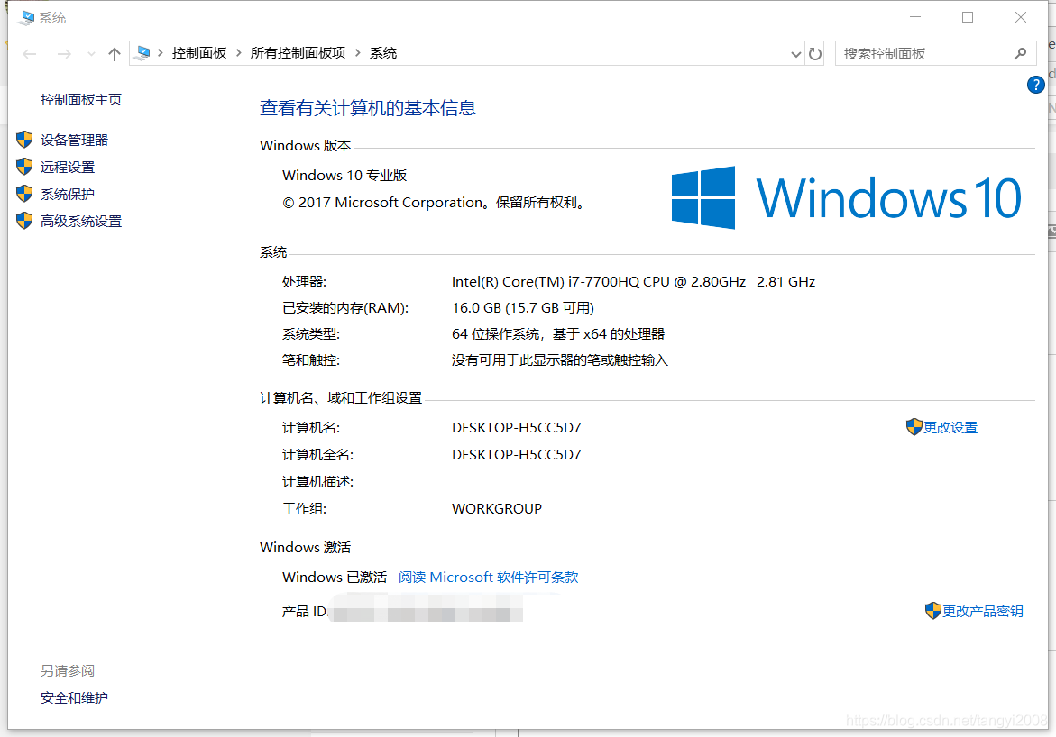Click the Windows 10 logo
The height and width of the screenshot is (737, 1056).
pyautogui.click(x=847, y=198)
